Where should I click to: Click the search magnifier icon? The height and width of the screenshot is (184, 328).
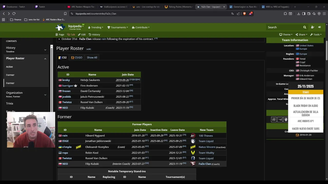tap(305, 27)
